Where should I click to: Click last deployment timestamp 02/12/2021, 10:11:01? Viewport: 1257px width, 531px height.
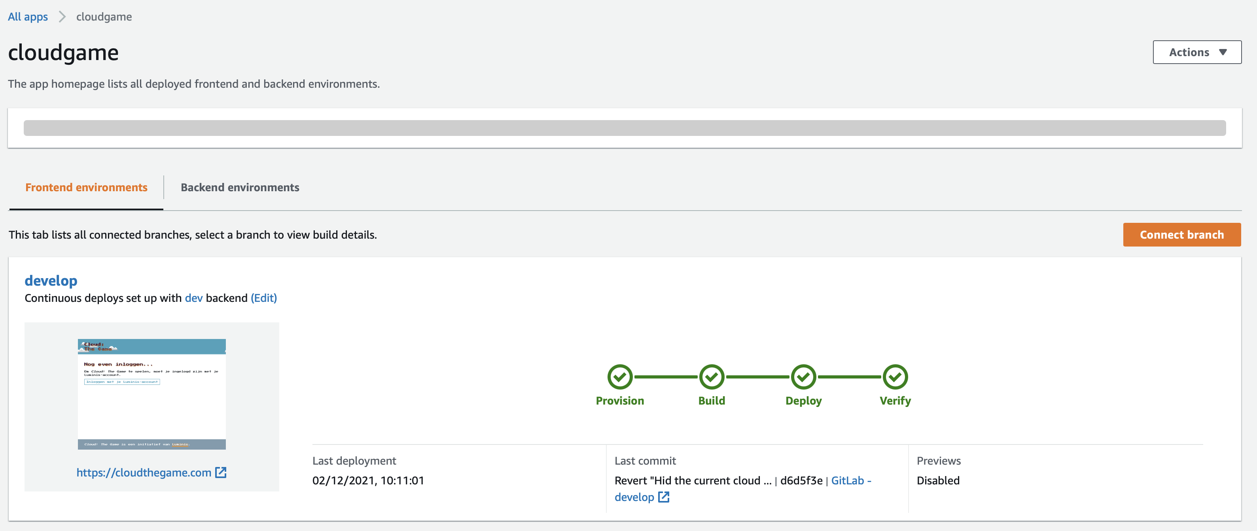point(368,480)
